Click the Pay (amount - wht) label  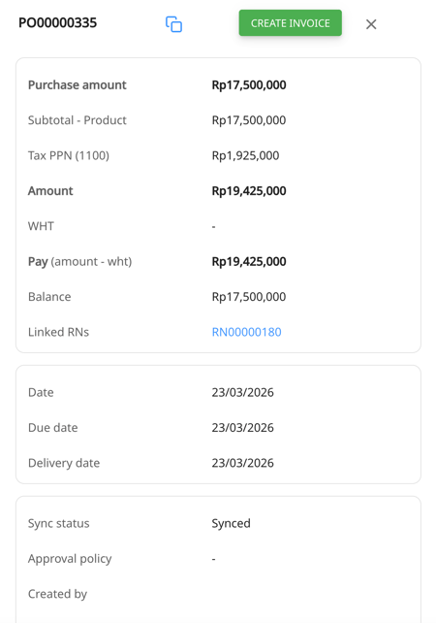(79, 261)
